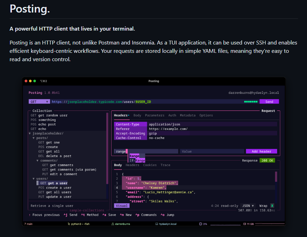
Task: Select the 'get random user' request
Action: click(49, 115)
